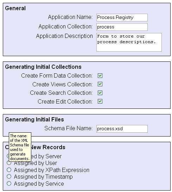172x192 pixels.
Task: Click the yellow XML Schema tooltip
Action: 20,147
